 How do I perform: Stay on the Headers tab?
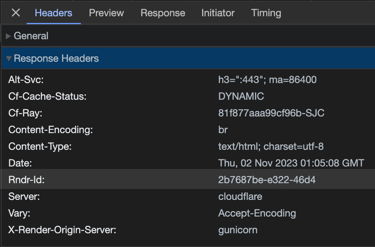click(x=53, y=13)
